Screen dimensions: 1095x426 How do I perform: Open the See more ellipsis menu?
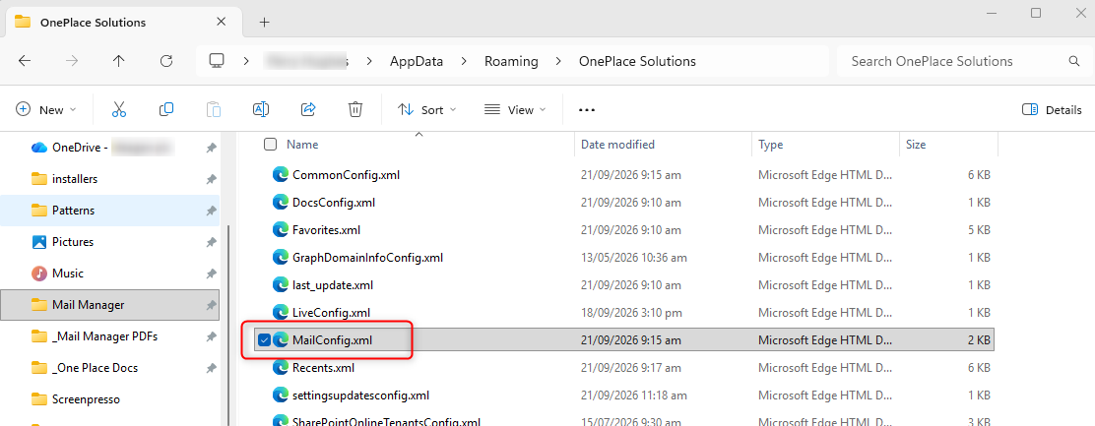587,110
